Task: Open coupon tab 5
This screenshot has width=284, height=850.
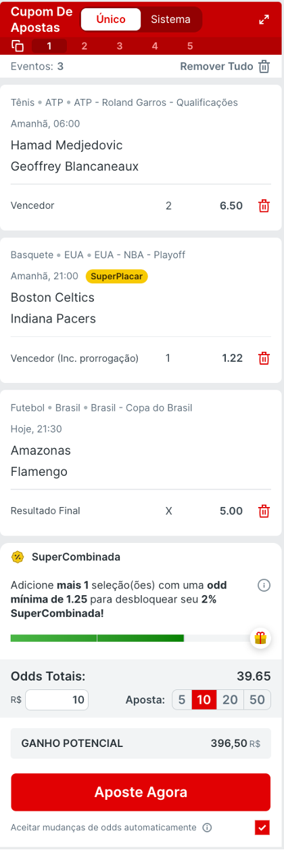Action: tap(190, 46)
